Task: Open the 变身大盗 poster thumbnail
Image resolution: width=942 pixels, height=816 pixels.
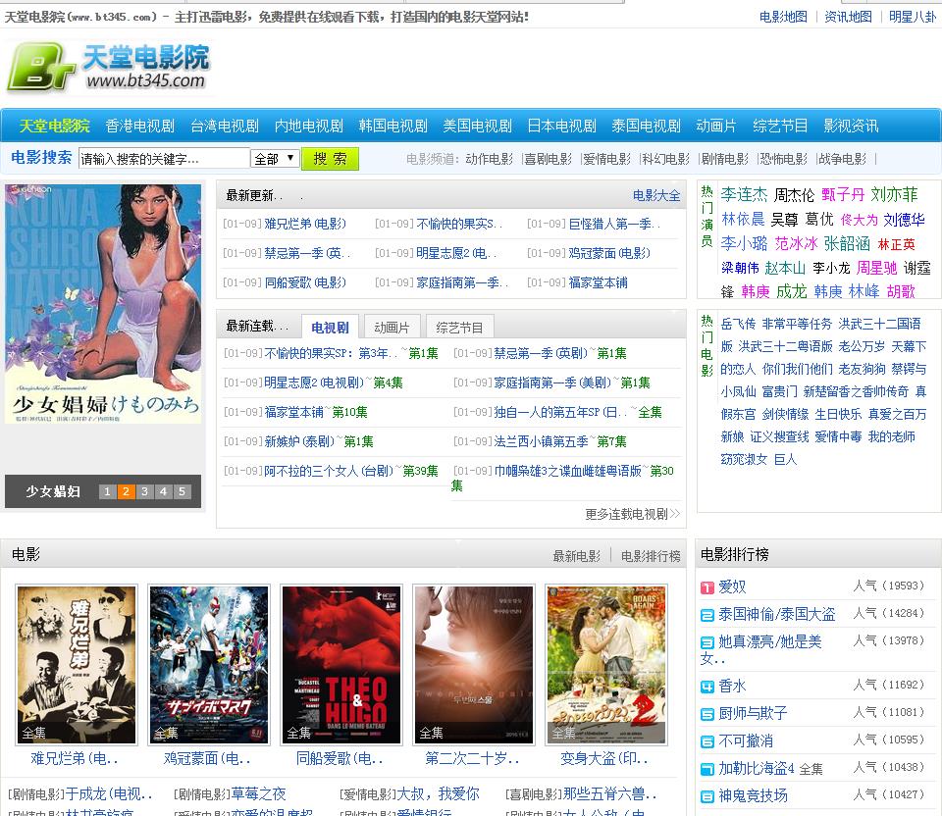Action: click(606, 665)
